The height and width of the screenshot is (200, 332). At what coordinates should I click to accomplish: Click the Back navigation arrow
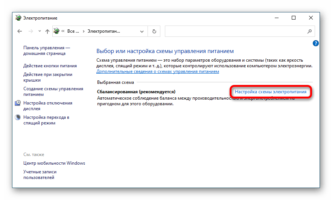coord(20,32)
